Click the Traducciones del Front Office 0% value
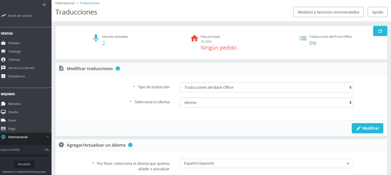The image size is (391, 175). (x=313, y=43)
